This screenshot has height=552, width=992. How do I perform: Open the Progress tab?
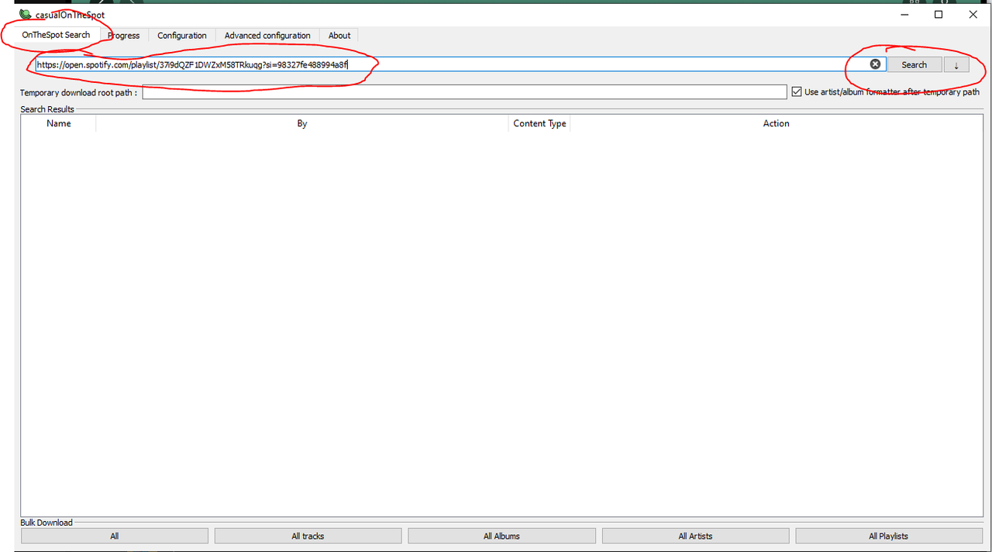[124, 36]
